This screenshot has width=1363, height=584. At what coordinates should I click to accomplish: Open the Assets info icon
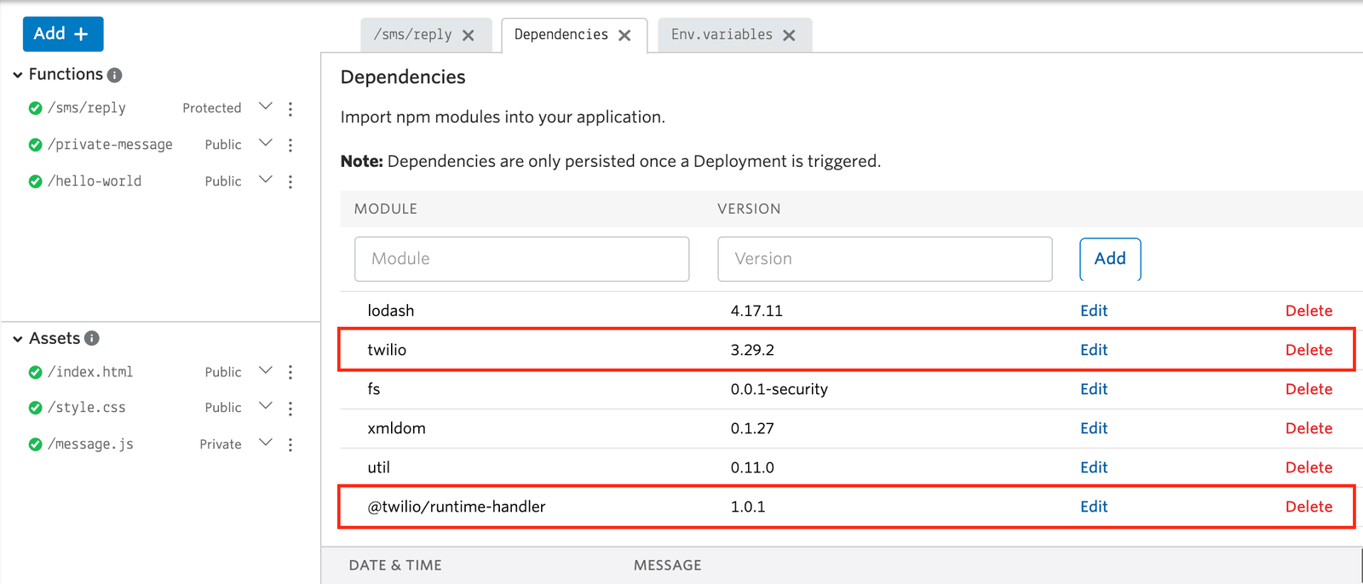point(92,339)
